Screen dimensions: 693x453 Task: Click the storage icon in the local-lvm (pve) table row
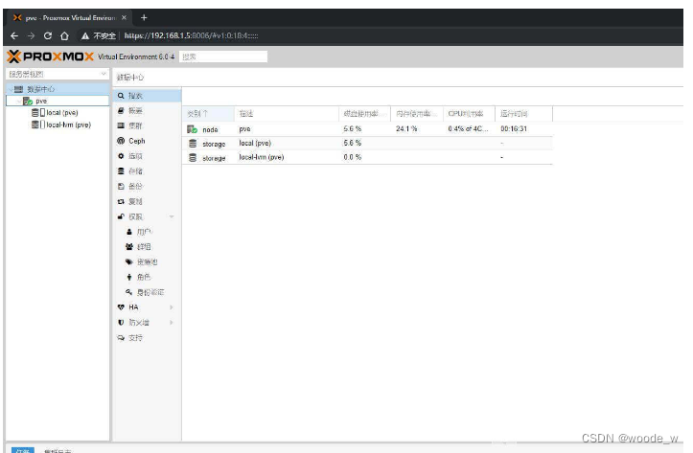tap(193, 158)
